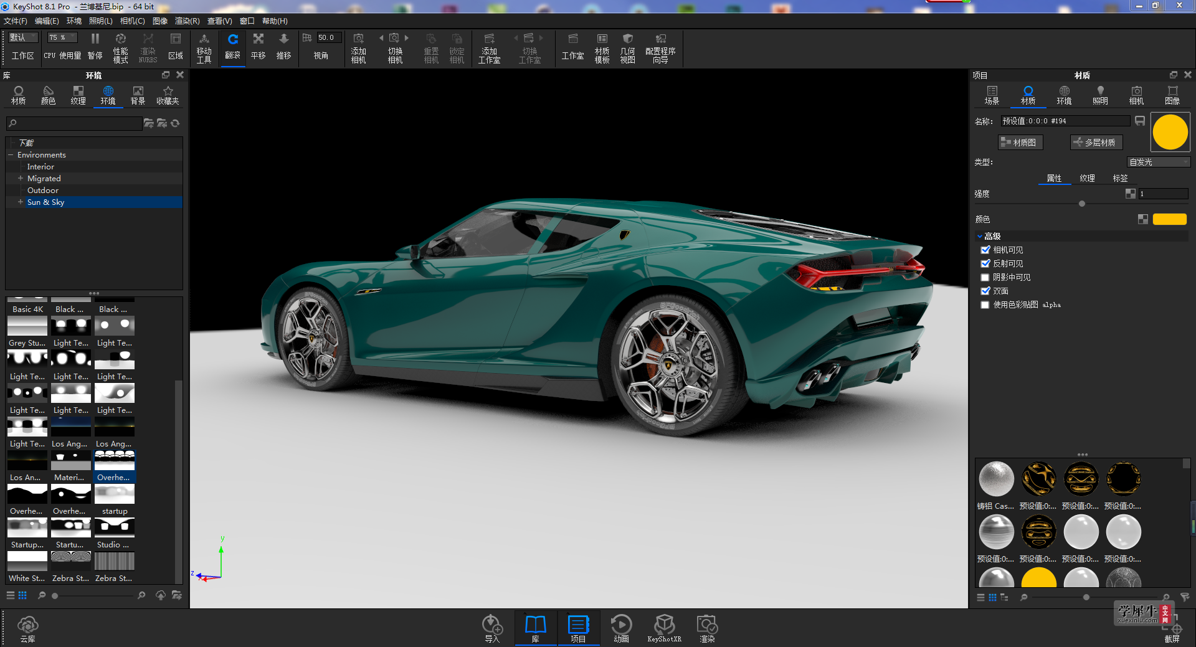Open the Camera tab in Project panel

pyautogui.click(x=1136, y=95)
